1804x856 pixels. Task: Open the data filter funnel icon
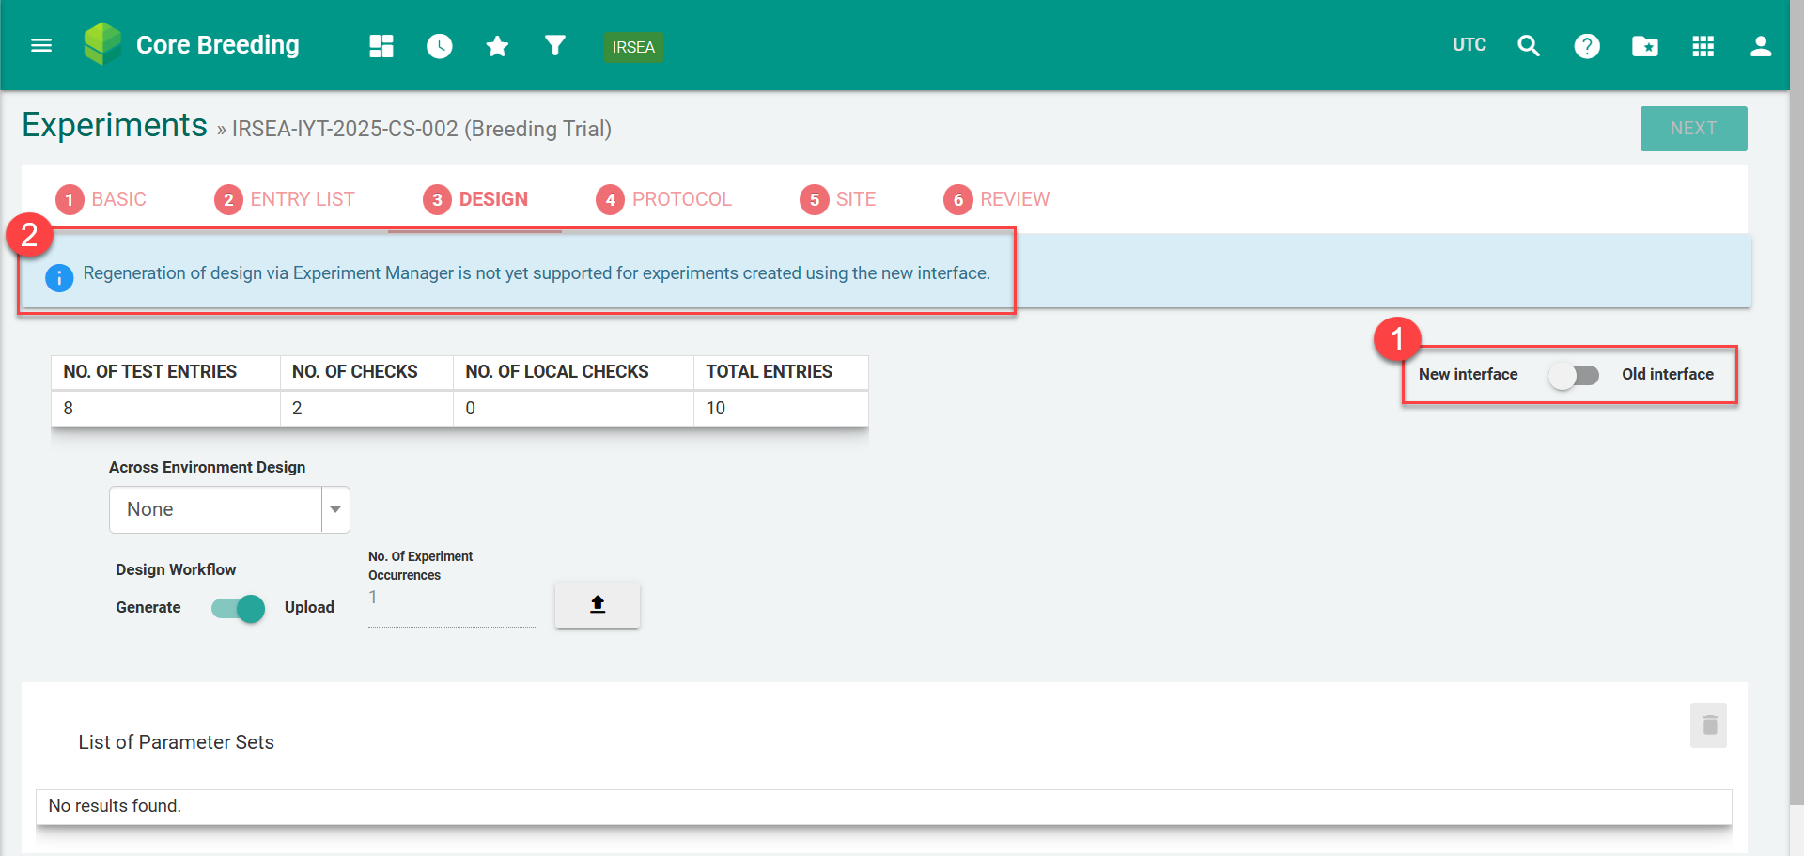pyautogui.click(x=555, y=45)
